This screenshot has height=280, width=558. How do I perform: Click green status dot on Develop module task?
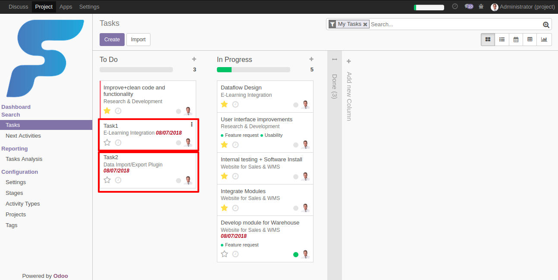point(296,255)
